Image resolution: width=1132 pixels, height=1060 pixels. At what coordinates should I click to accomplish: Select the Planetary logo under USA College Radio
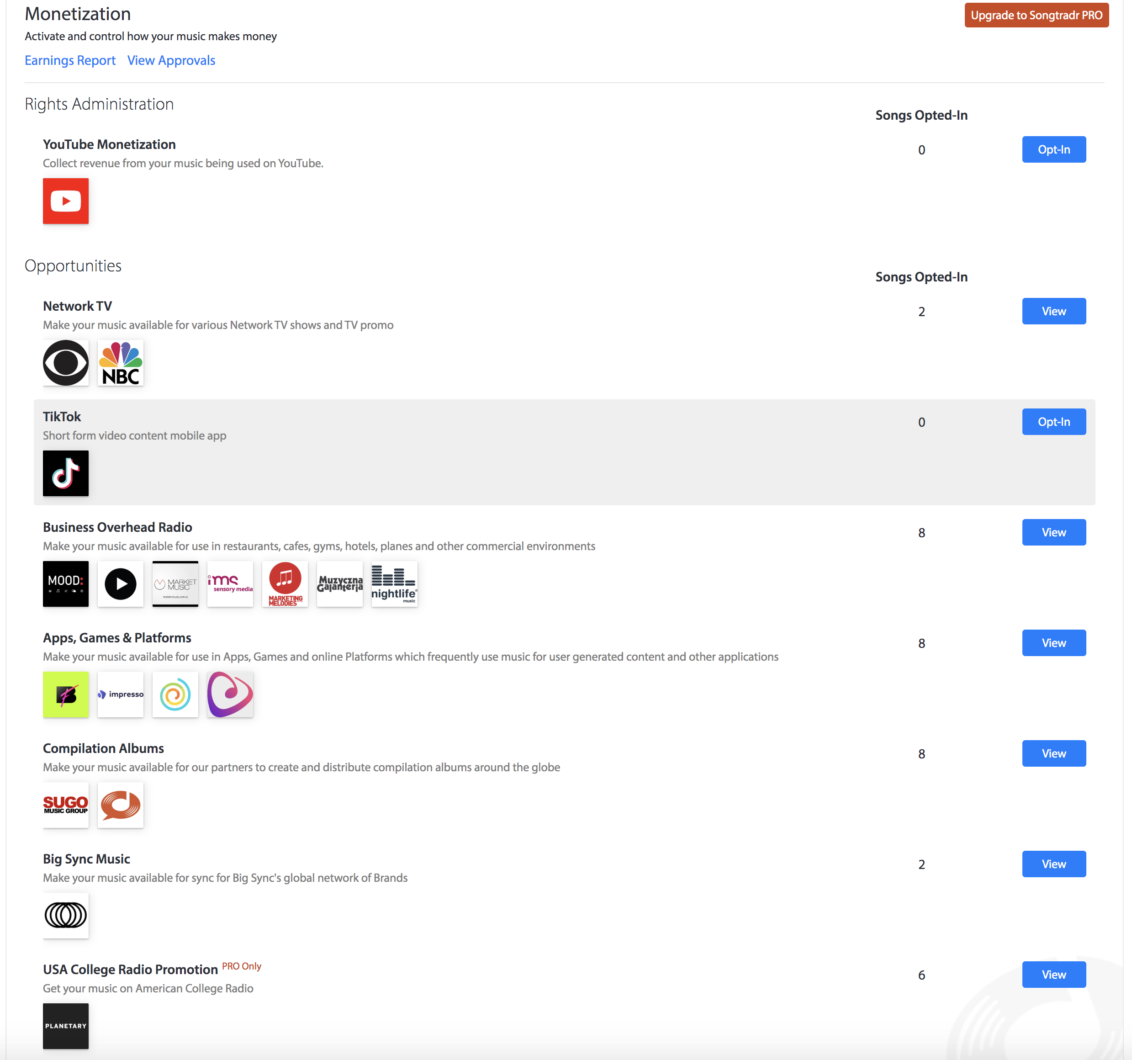[x=65, y=1026]
